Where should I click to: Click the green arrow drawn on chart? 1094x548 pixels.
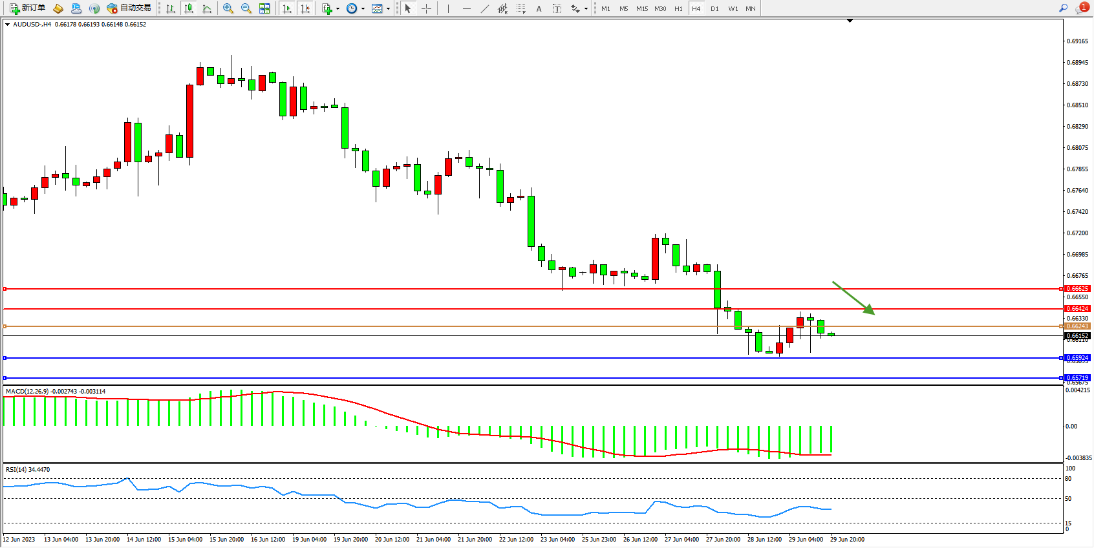[853, 298]
